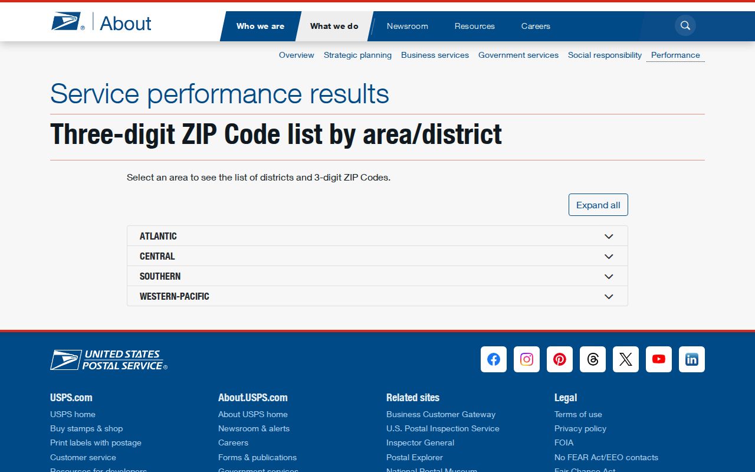Open the USPS Instagram icon
The width and height of the screenshot is (755, 472).
(x=527, y=359)
